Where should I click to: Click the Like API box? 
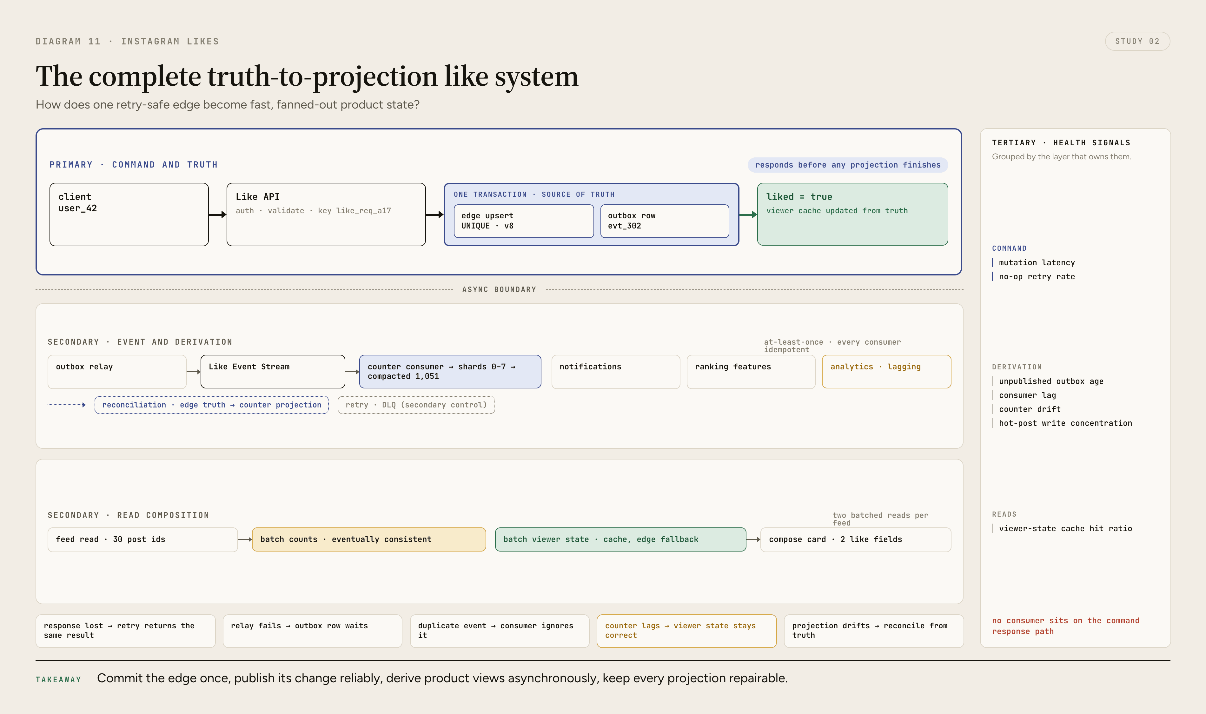coord(326,215)
